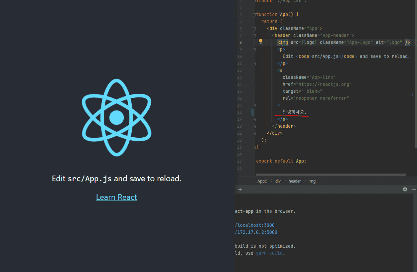
Task: Open the localhost:3000 link in terminal
Action: point(255,225)
